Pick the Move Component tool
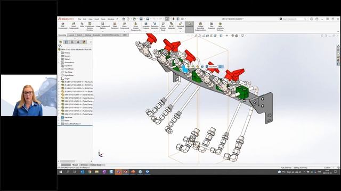The height and width of the screenshot is (191, 341). pyautogui.click(x=124, y=25)
